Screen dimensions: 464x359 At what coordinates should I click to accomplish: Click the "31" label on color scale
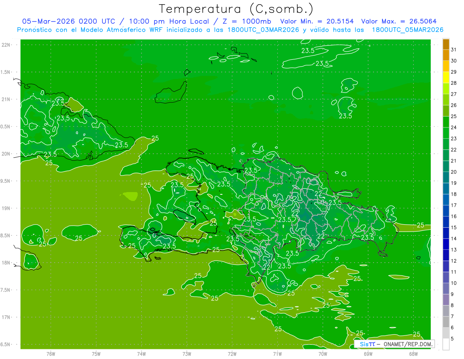[x=454, y=49]
